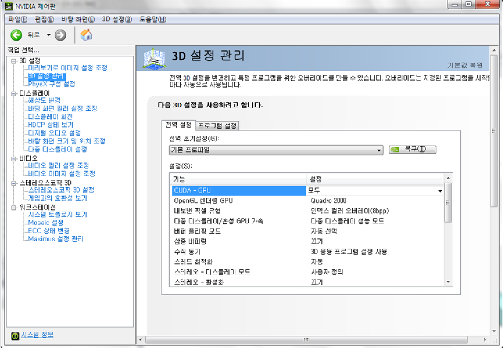Click the Home house icon

coord(86,35)
